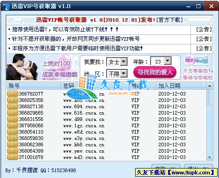The image size is (219, 178).
Task: Click VIP badge icon beside account 368062386
Action: (x=13, y=144)
